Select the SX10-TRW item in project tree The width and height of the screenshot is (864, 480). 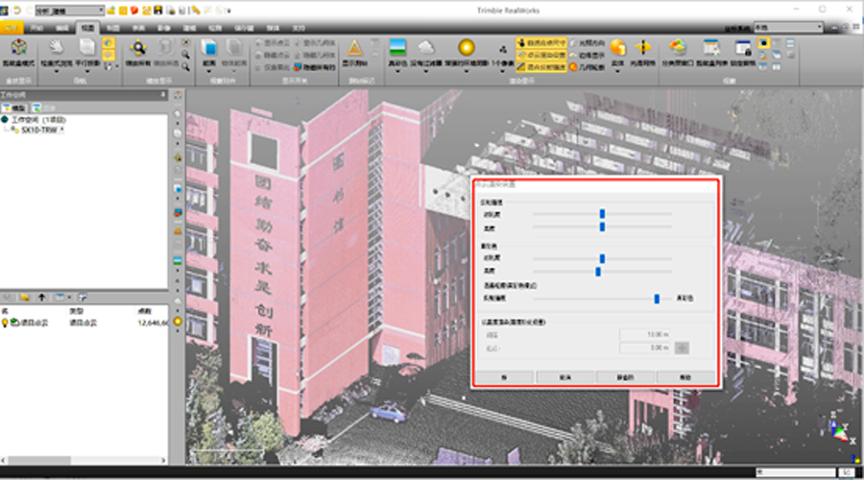click(x=38, y=129)
